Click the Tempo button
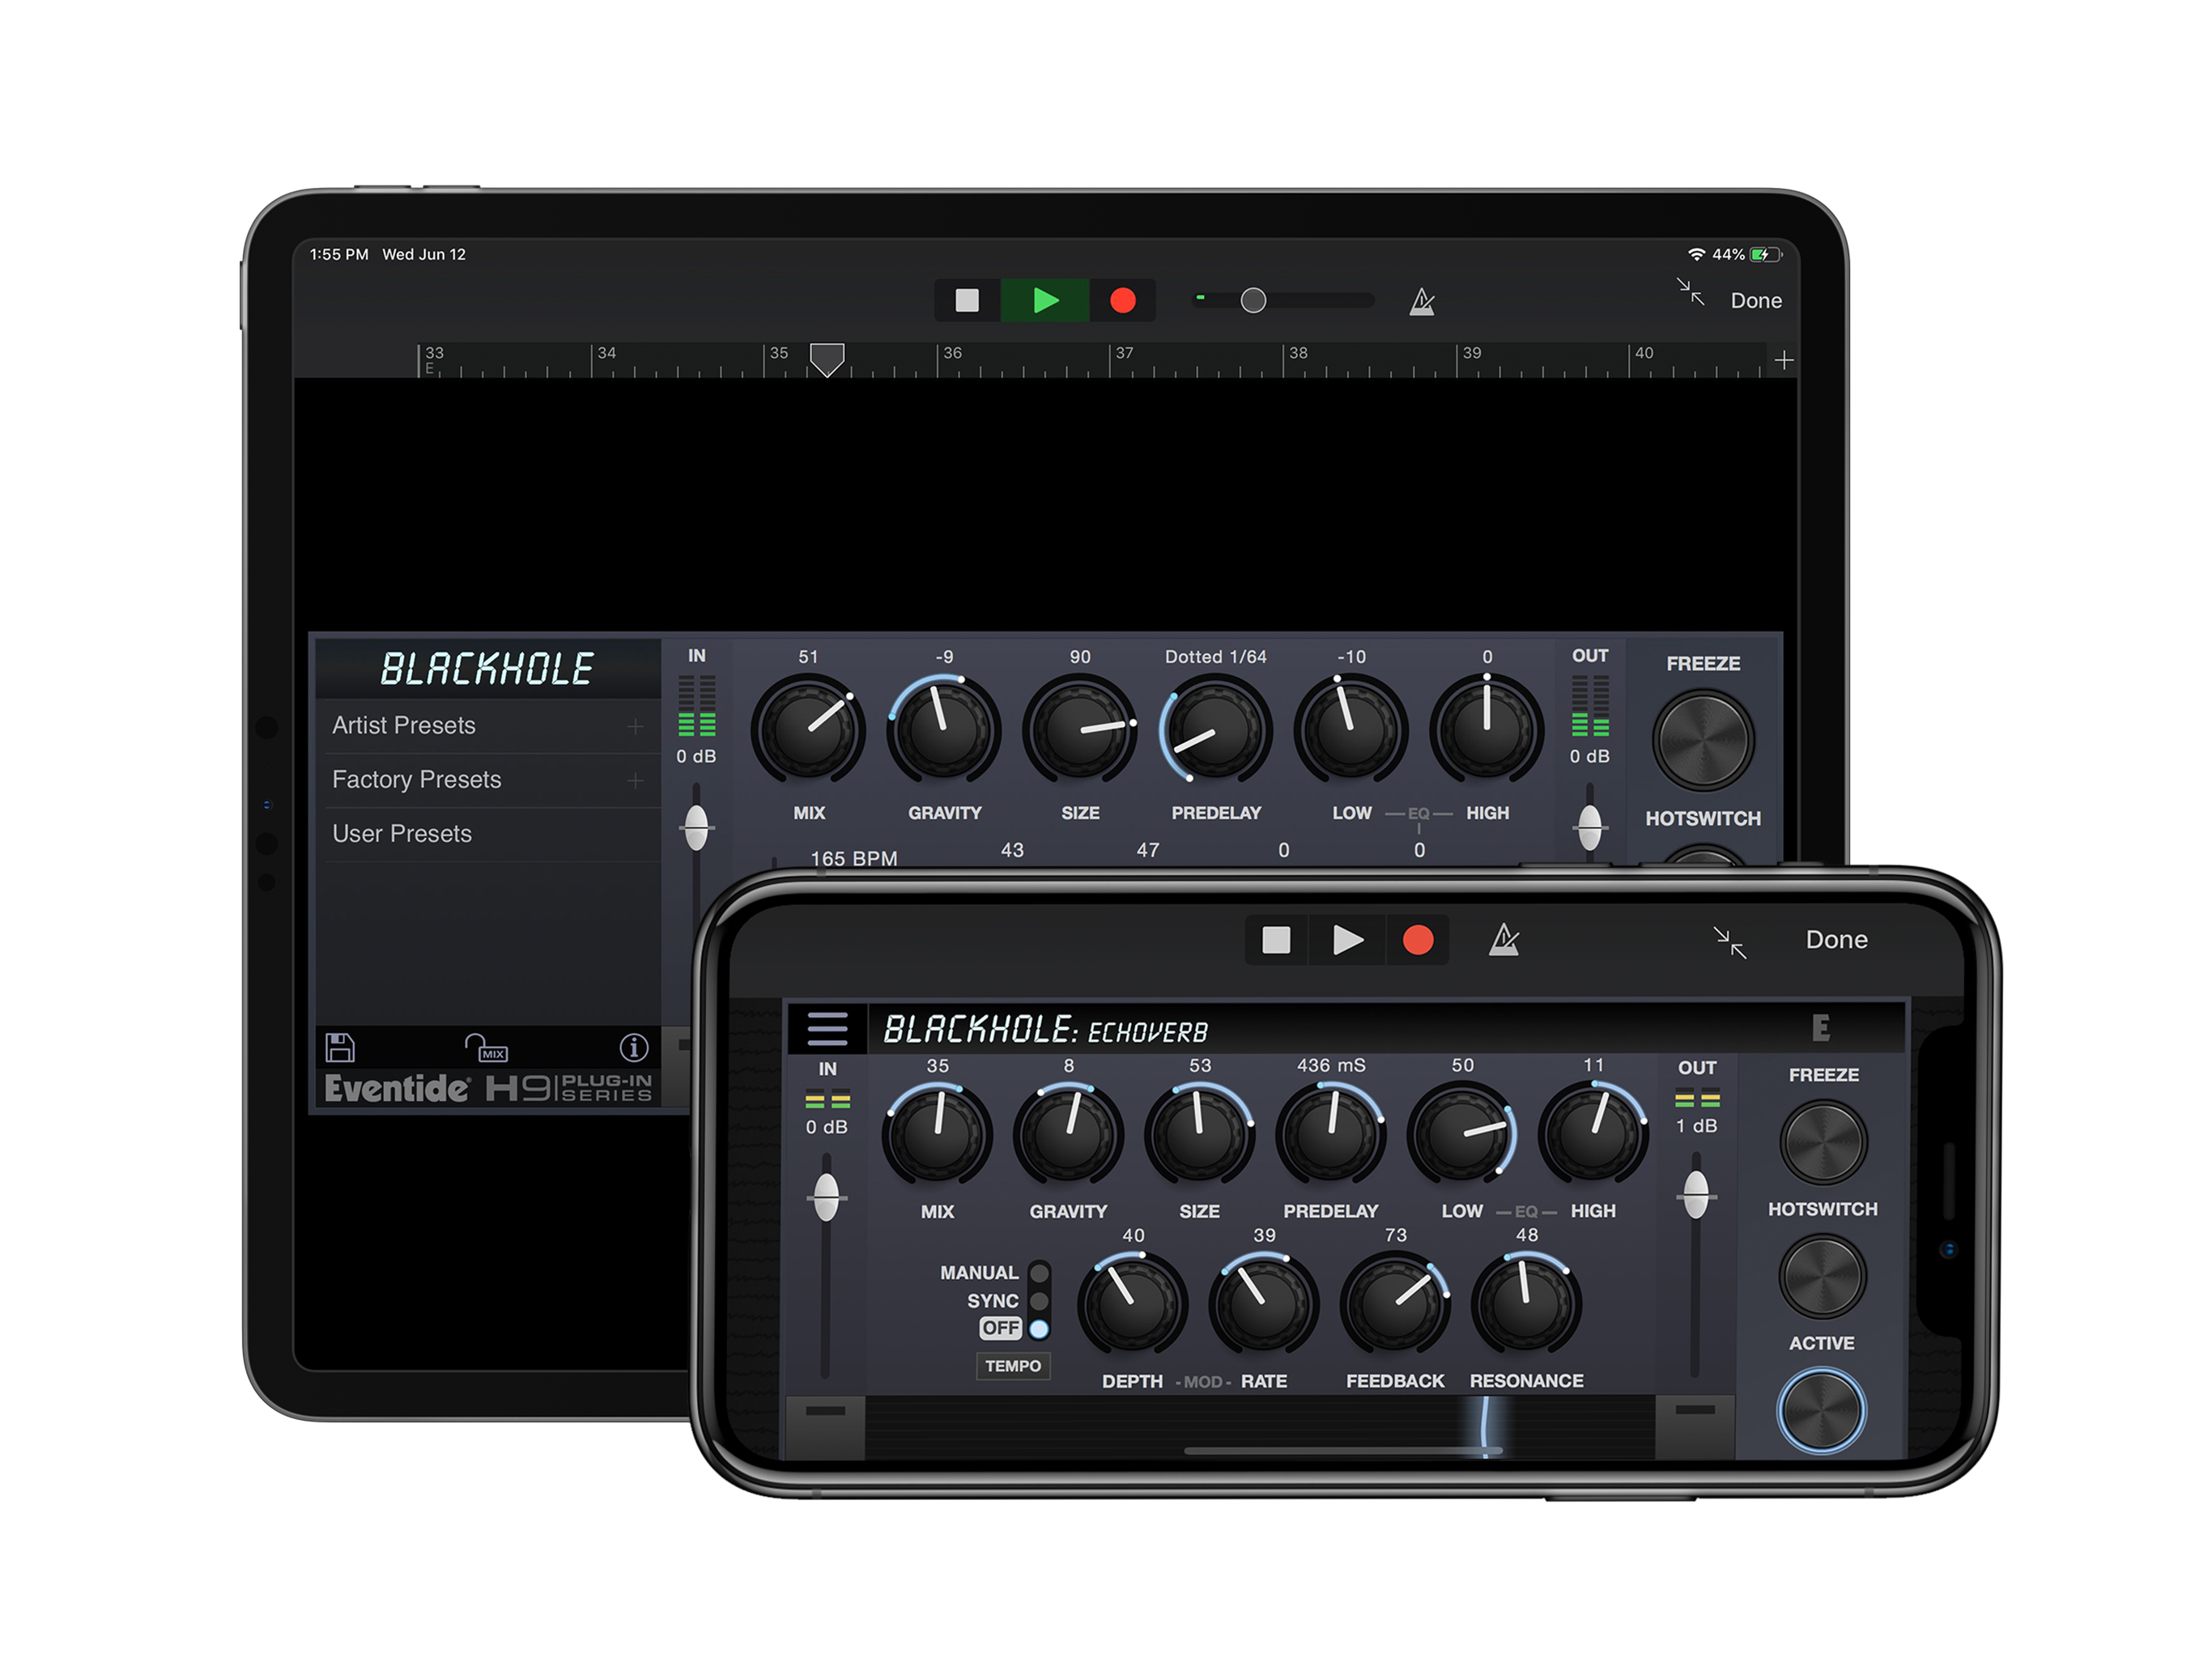This screenshot has height=1658, width=2212. coord(1012,1366)
